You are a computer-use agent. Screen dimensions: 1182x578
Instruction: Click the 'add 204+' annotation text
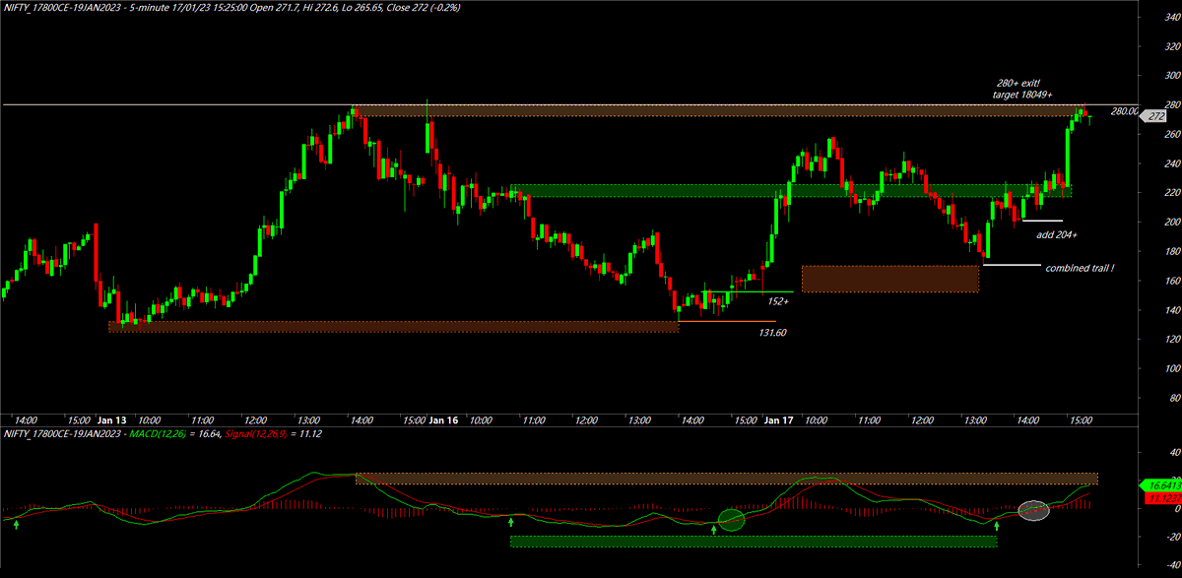1057,234
